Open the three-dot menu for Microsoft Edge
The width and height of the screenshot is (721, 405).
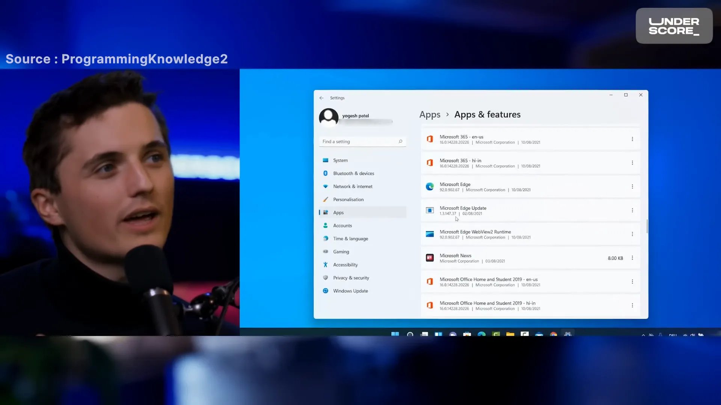tap(632, 186)
